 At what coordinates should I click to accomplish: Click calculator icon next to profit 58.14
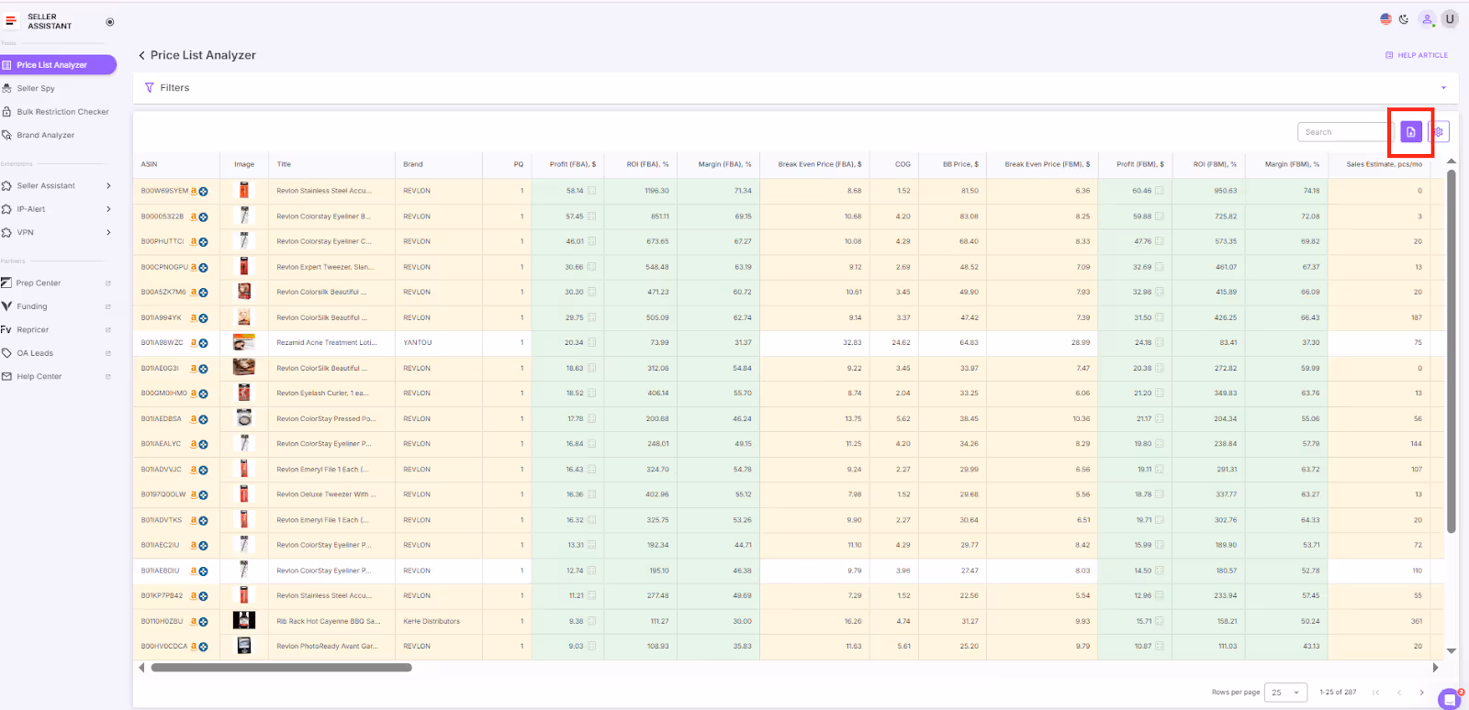[592, 191]
